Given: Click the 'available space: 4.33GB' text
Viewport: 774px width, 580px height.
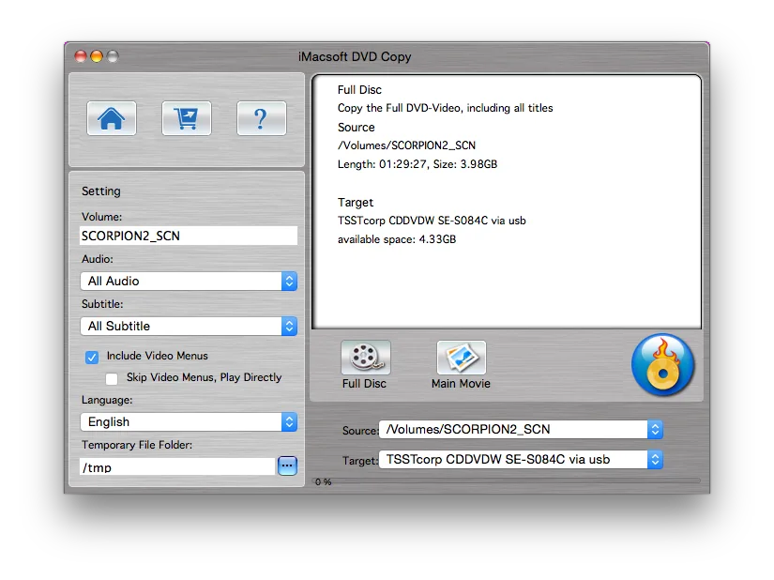Looking at the screenshot, I should click(x=397, y=239).
